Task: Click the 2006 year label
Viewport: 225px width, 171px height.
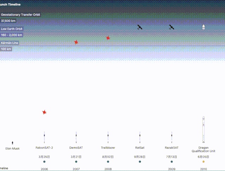Action: 44,169
